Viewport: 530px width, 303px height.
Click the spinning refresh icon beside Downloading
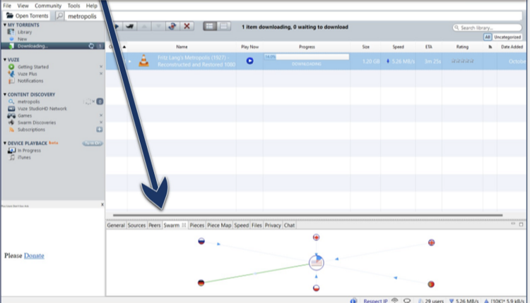(91, 46)
